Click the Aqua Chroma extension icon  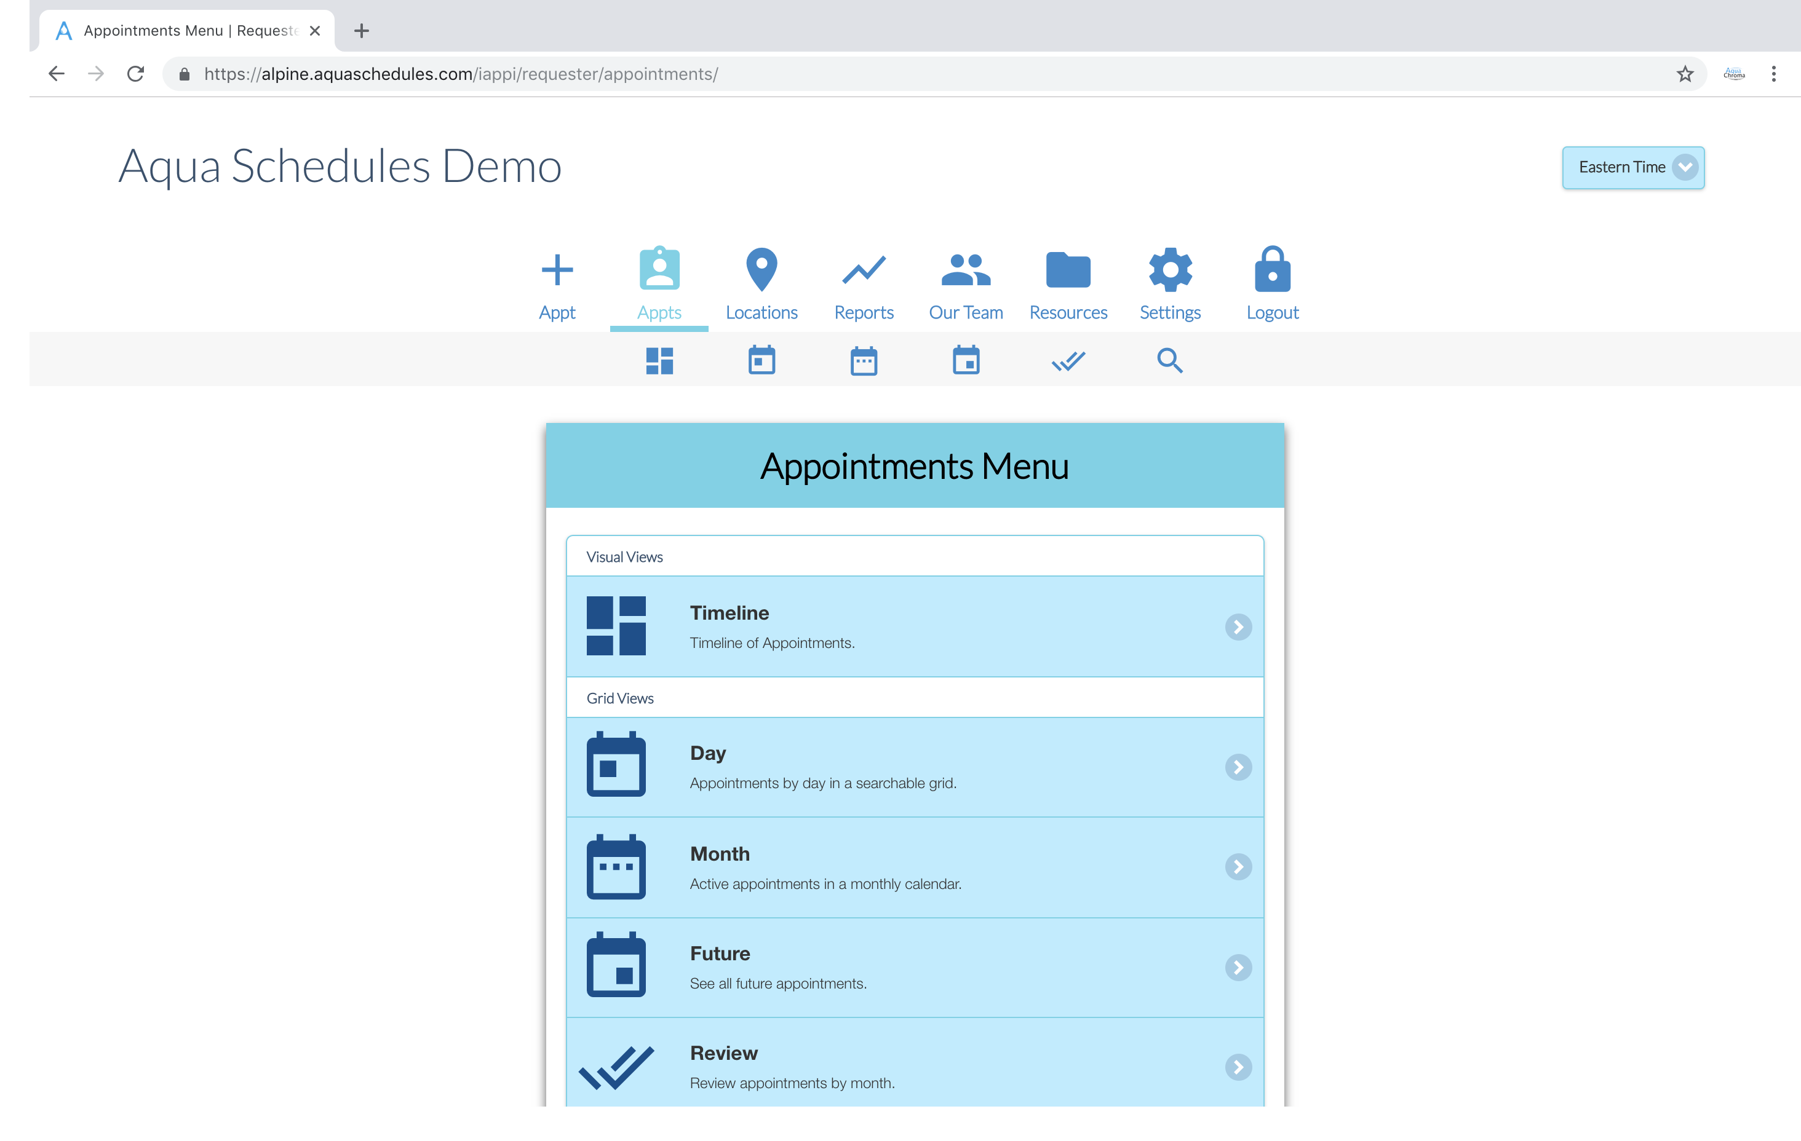click(1734, 73)
